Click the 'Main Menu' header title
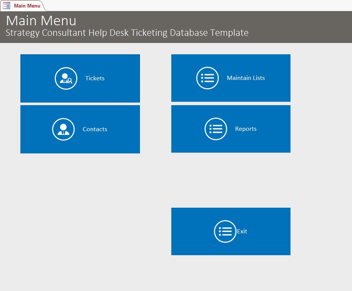 pyautogui.click(x=41, y=21)
